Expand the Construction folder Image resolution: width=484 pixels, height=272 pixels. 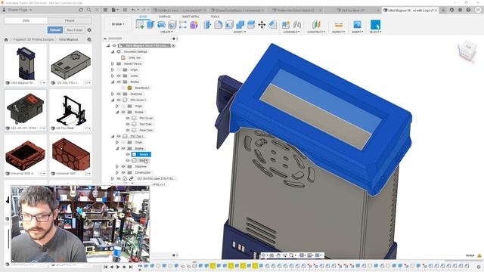pos(117,173)
